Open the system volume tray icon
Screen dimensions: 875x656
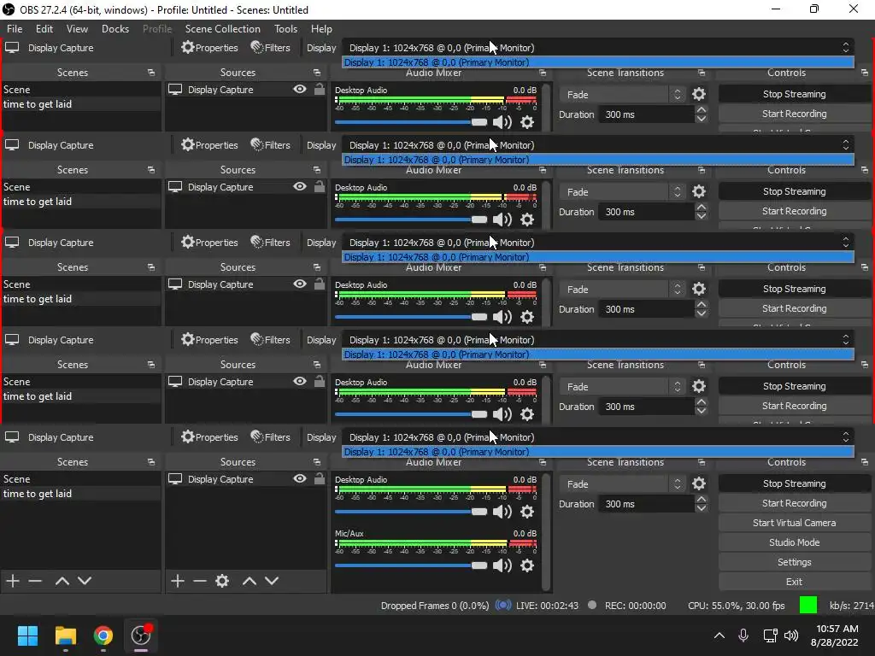[791, 635]
